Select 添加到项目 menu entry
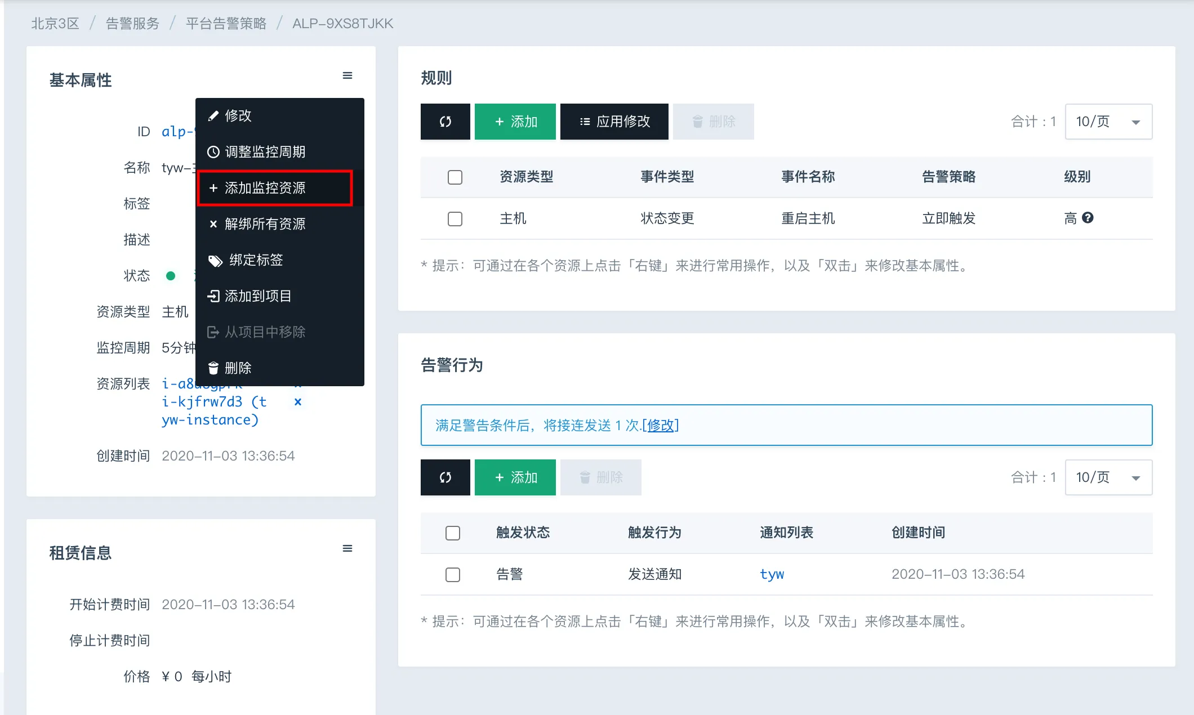This screenshot has height=715, width=1194. pos(280,296)
